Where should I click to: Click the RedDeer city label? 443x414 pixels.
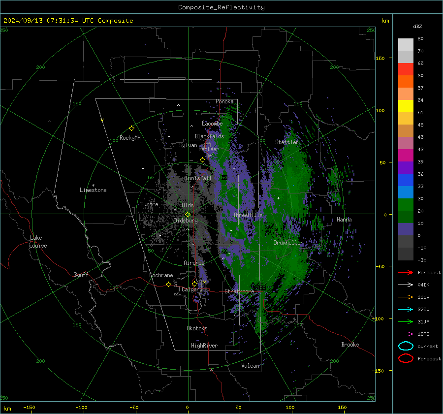209,149
